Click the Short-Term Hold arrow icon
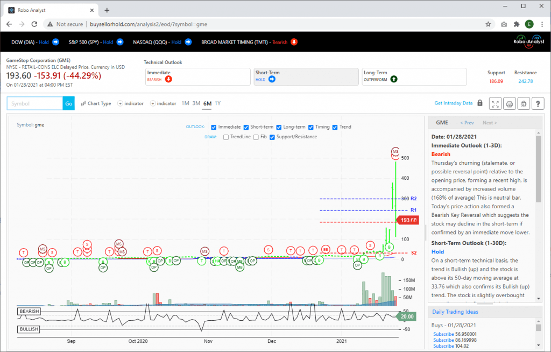The width and height of the screenshot is (551, 352). (x=272, y=79)
